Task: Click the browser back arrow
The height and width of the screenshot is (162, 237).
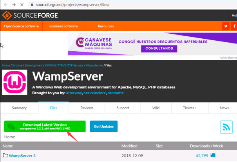Action: [6, 5]
